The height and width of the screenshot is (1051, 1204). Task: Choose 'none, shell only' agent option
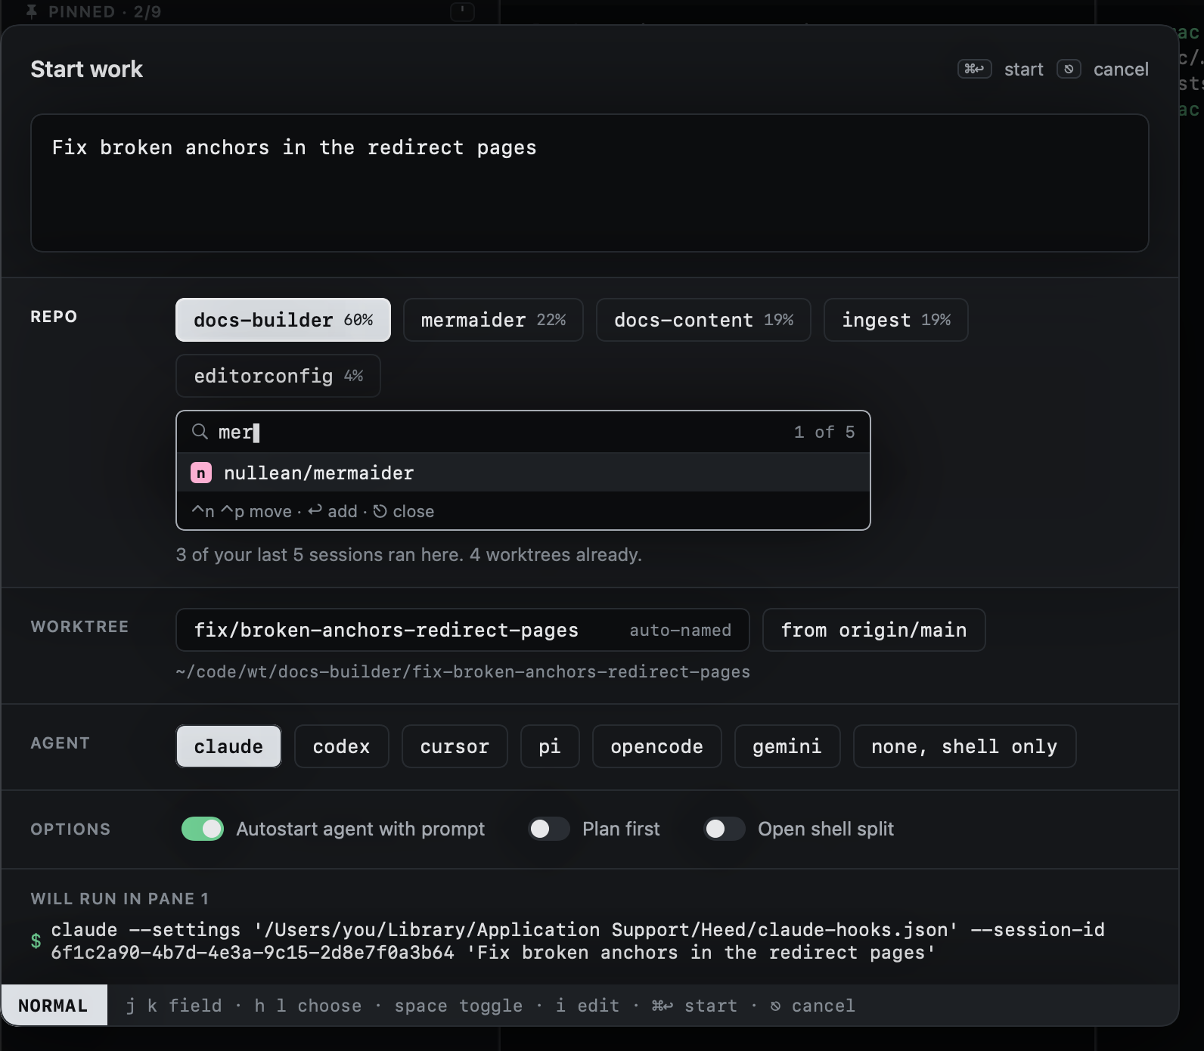pyautogui.click(x=964, y=746)
